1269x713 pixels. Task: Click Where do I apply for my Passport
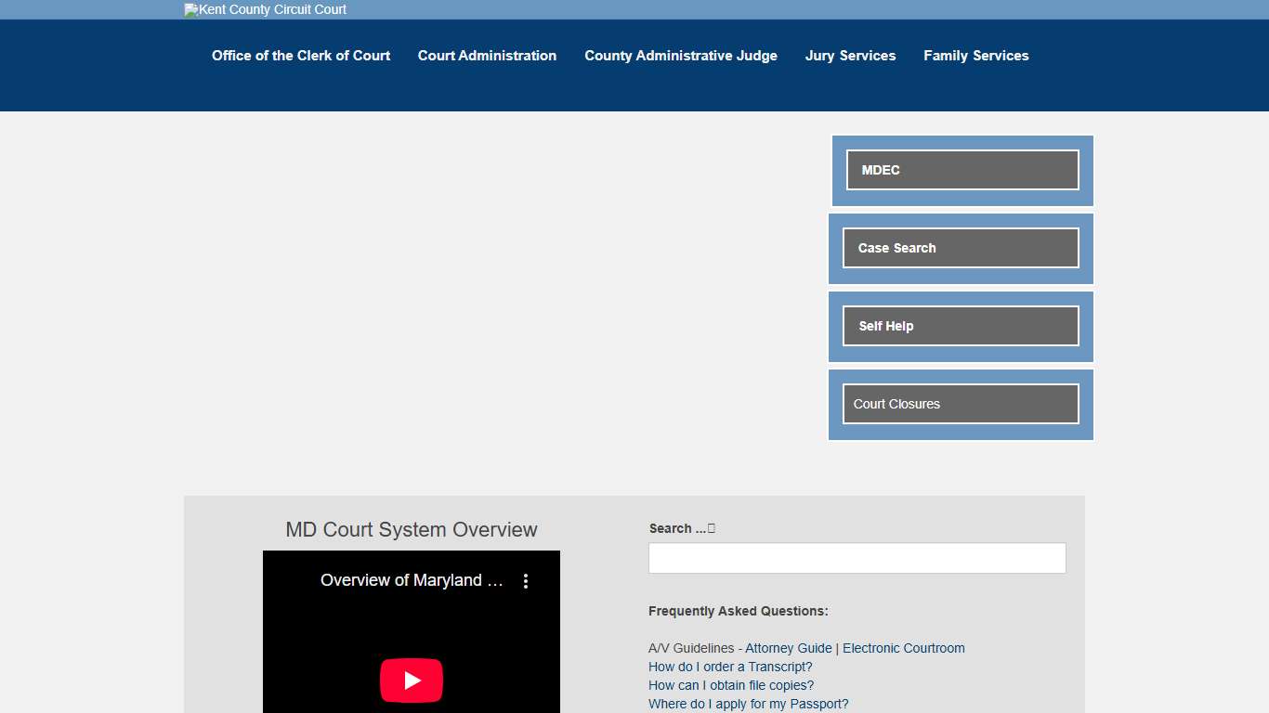coord(748,704)
